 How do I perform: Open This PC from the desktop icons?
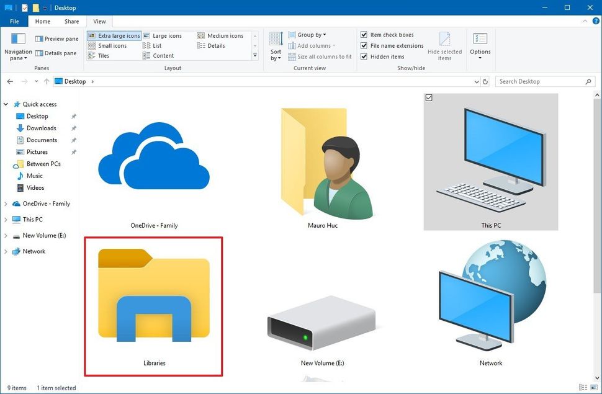tap(491, 163)
